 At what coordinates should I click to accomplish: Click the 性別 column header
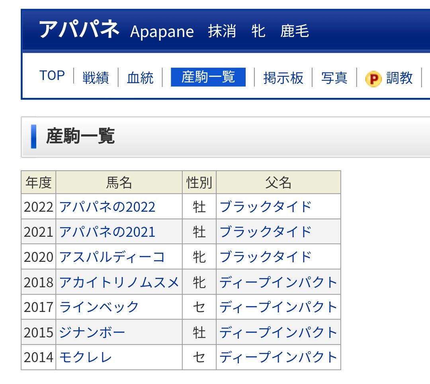click(199, 182)
